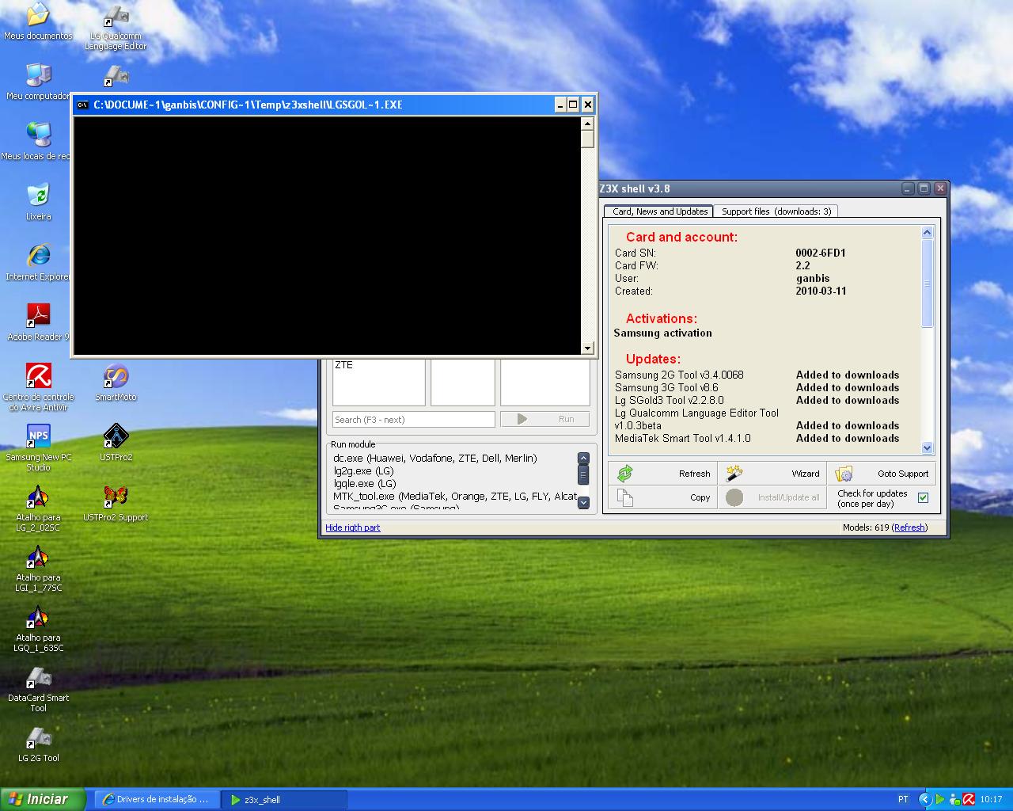Screen dimensions: 1013x811
Task: Click the Refresh button
Action: coord(662,474)
